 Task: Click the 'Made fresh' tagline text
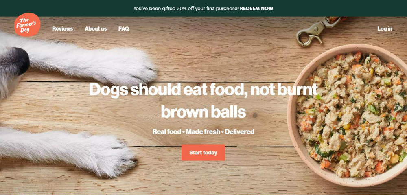coord(203,131)
